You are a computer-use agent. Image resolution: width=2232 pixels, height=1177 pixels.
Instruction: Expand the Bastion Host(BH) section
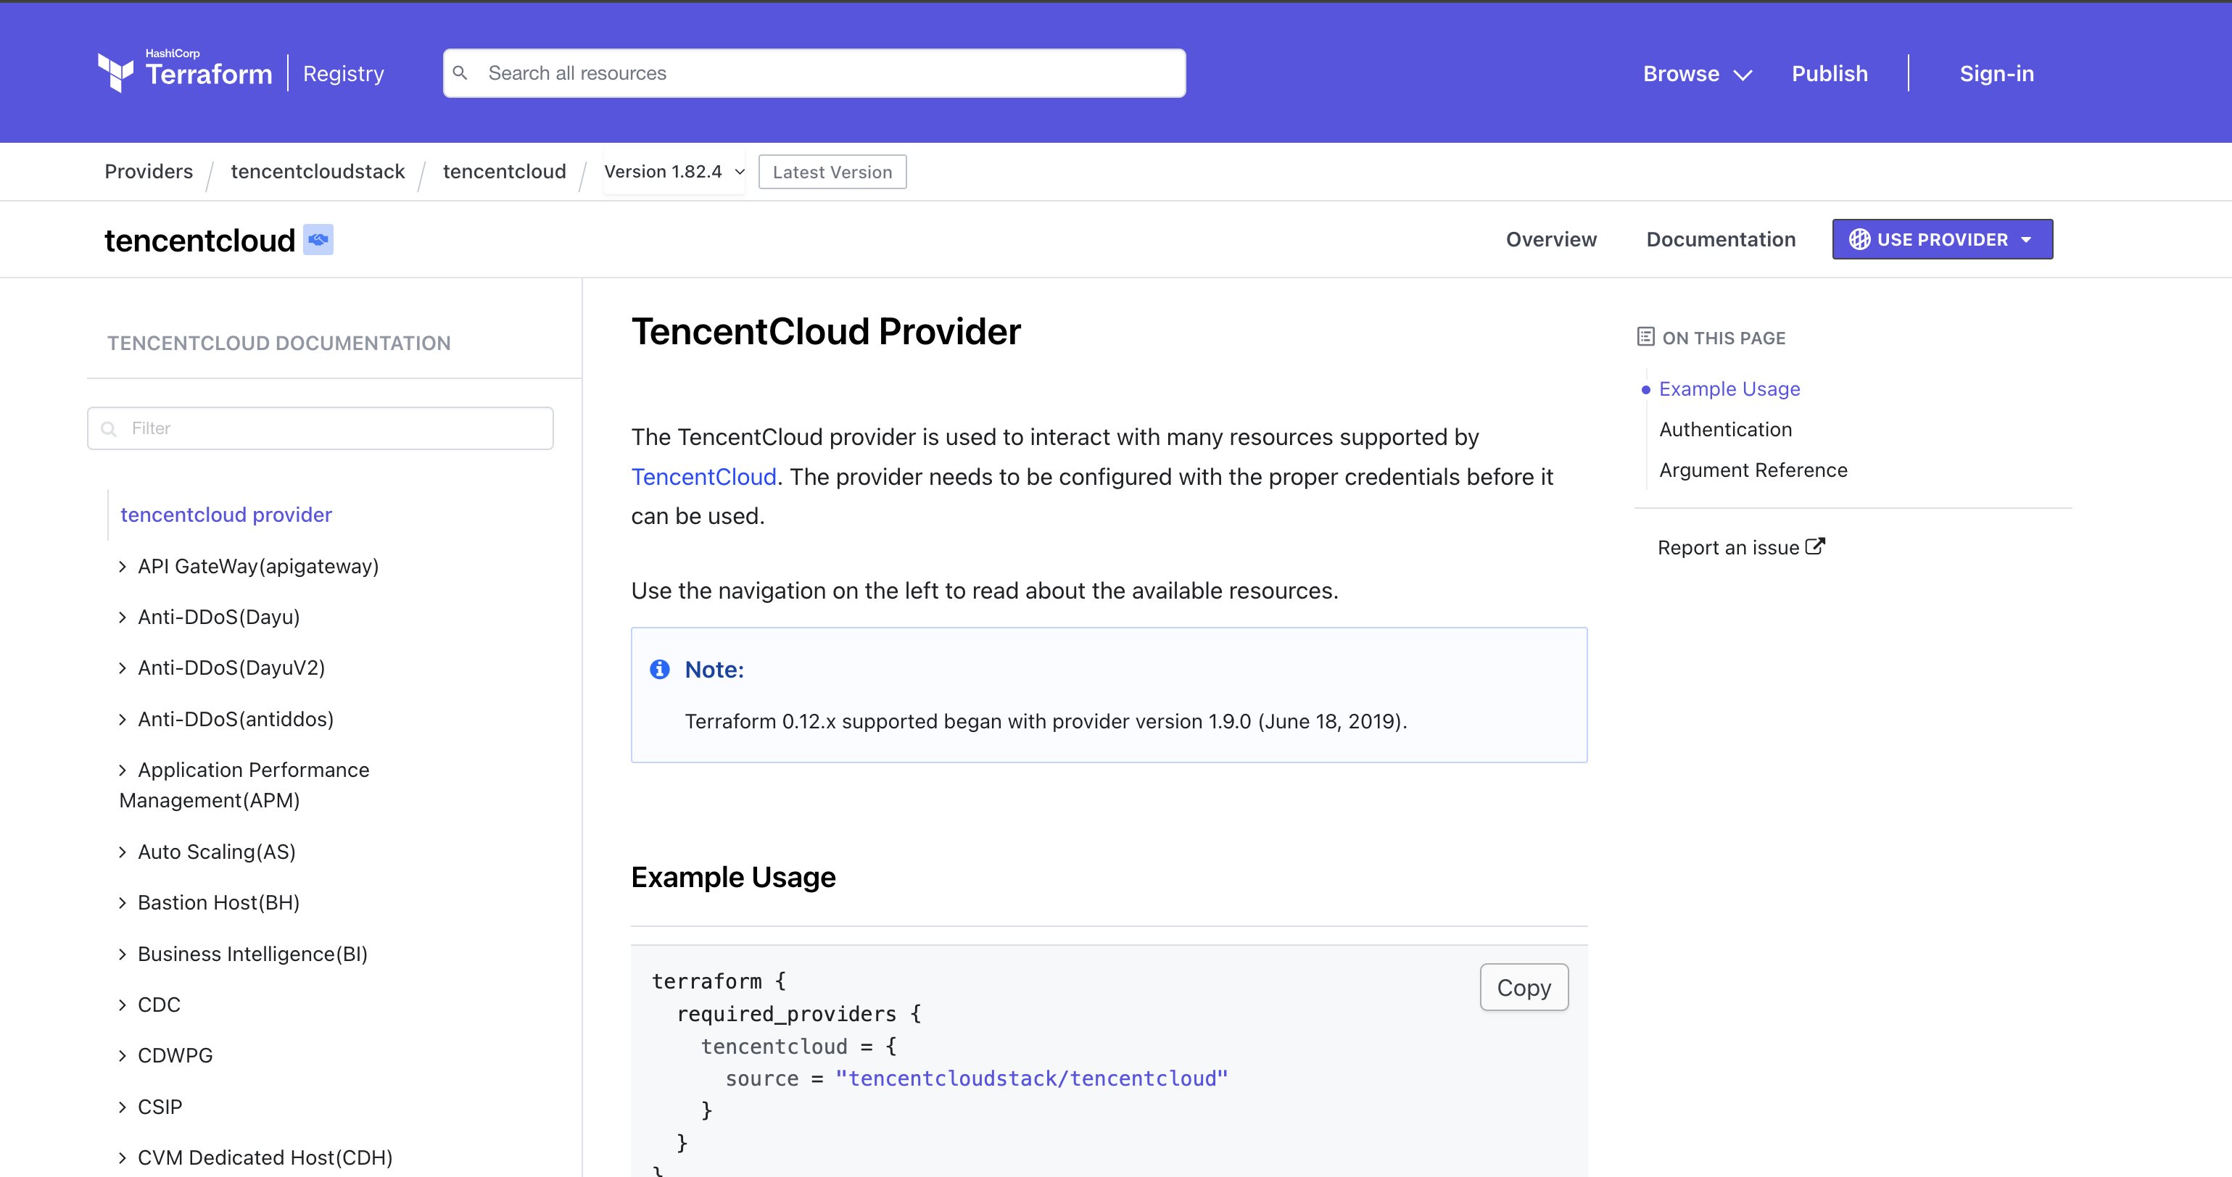click(x=210, y=902)
